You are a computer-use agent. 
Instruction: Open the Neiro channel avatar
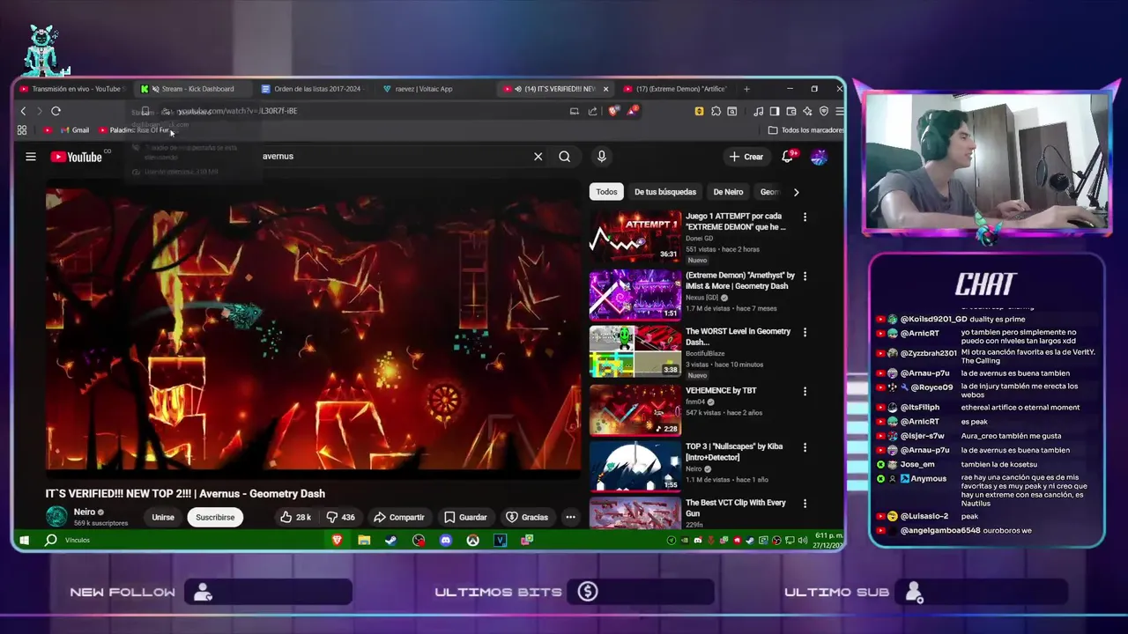click(x=57, y=517)
